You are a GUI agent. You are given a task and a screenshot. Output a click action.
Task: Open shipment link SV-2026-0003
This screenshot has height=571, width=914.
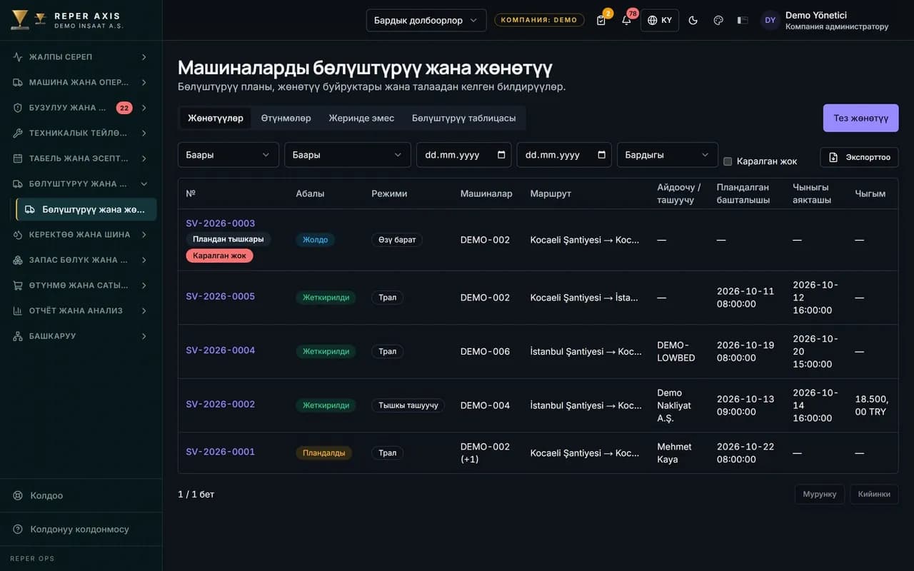click(x=221, y=223)
